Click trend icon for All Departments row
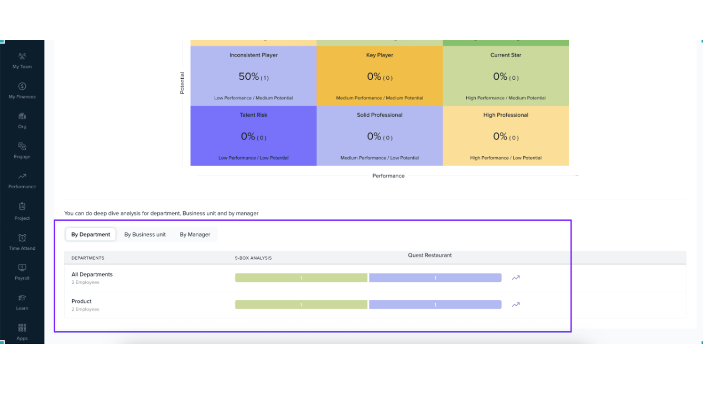Image resolution: width=709 pixels, height=399 pixels. pyautogui.click(x=516, y=278)
